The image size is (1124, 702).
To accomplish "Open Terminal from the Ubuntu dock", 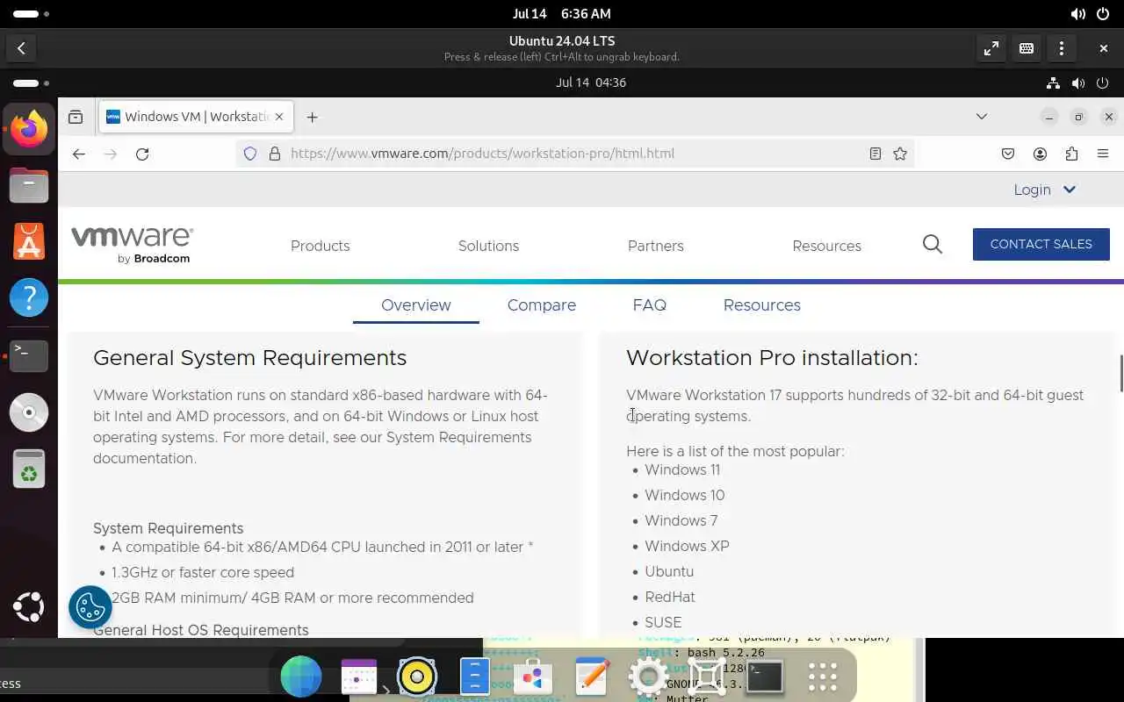I will tap(29, 355).
